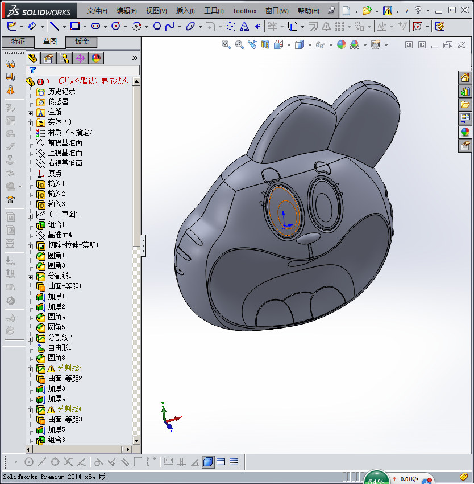Select the Circle sketch tool

[x=116, y=26]
